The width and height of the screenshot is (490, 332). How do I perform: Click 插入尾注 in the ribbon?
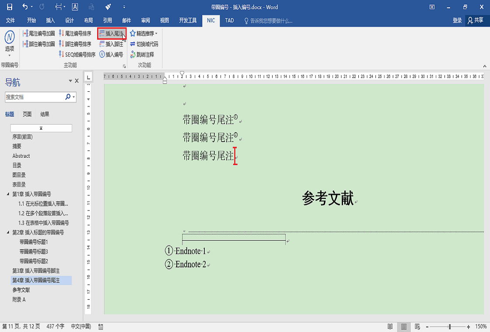coord(112,33)
